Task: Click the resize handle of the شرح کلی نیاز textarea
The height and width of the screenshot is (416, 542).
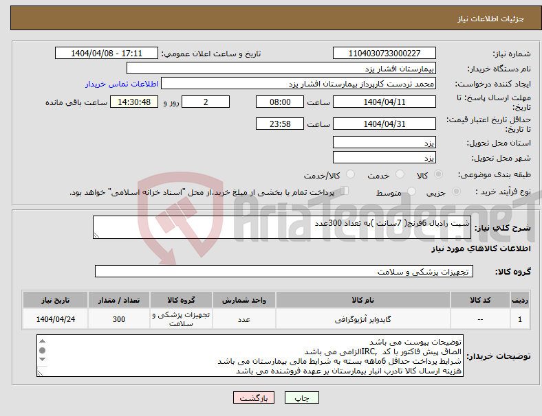Action: tap(96, 235)
